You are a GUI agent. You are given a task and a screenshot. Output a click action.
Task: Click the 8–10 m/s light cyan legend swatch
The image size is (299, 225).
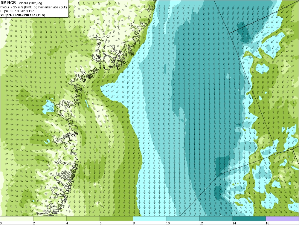[x=149, y=219]
